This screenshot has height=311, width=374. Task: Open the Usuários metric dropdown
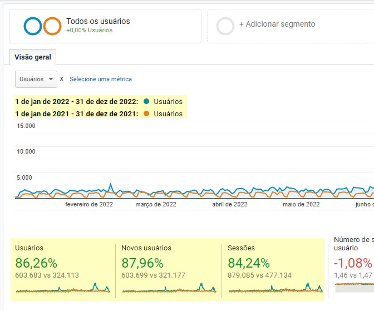tap(36, 79)
